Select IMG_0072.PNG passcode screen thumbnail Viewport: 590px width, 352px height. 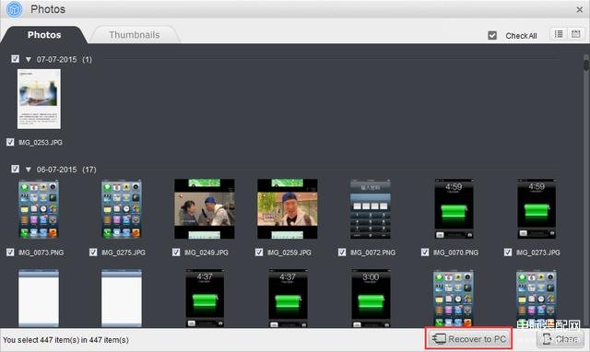pyautogui.click(x=371, y=209)
